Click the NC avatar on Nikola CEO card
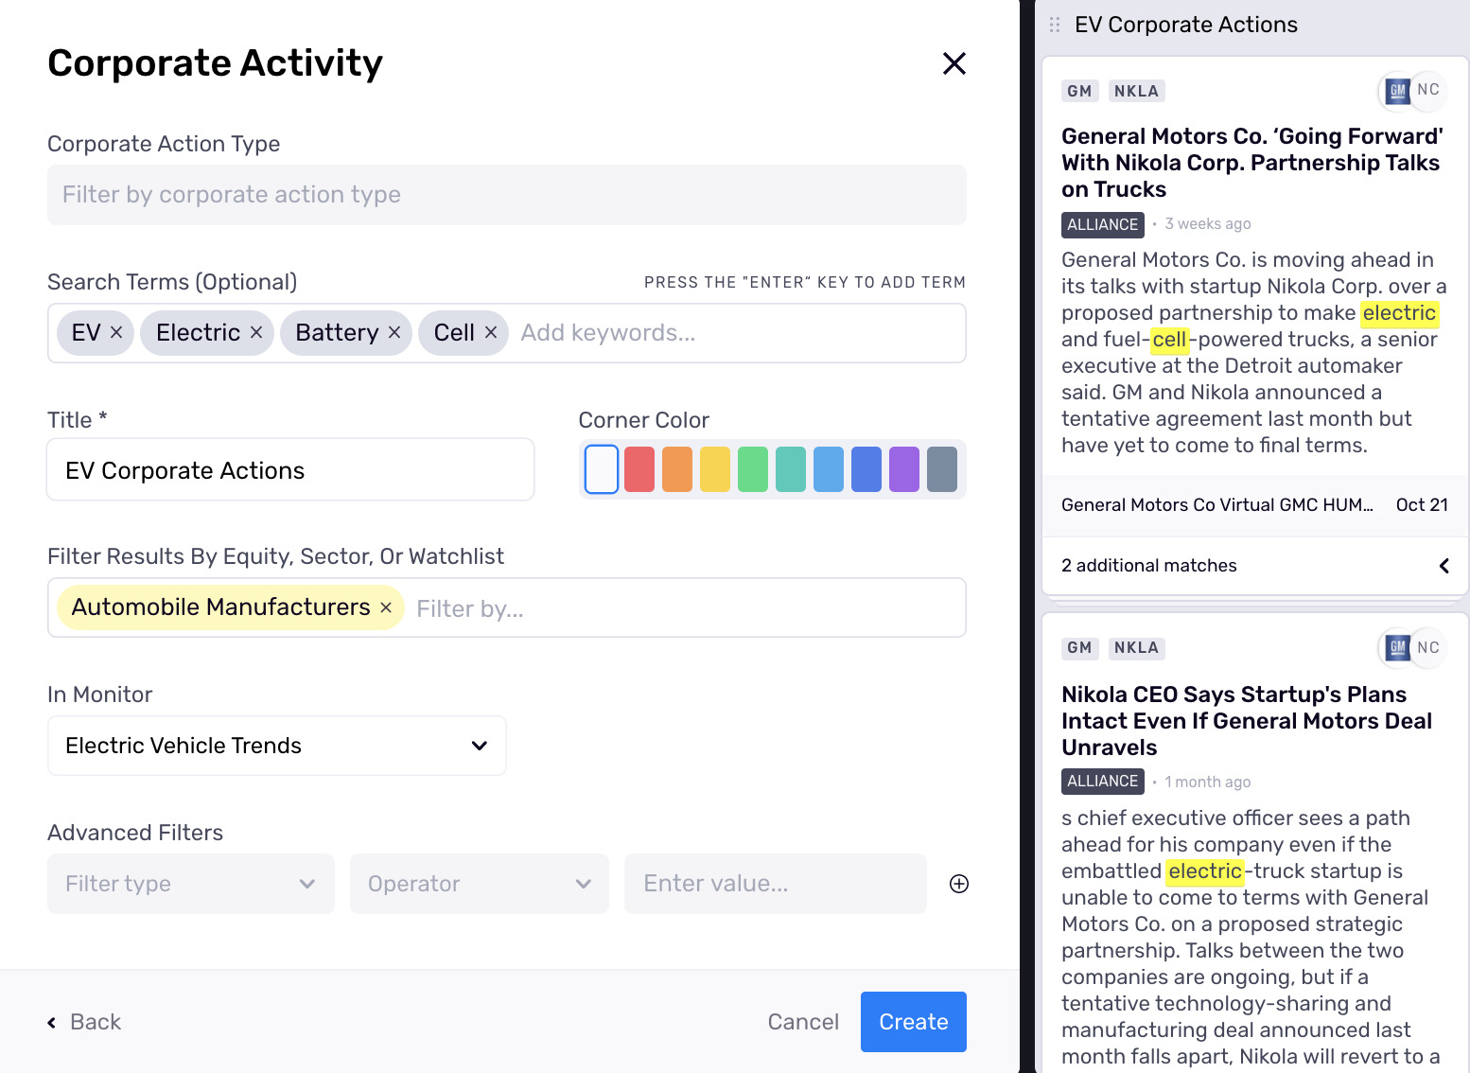 pos(1428,648)
